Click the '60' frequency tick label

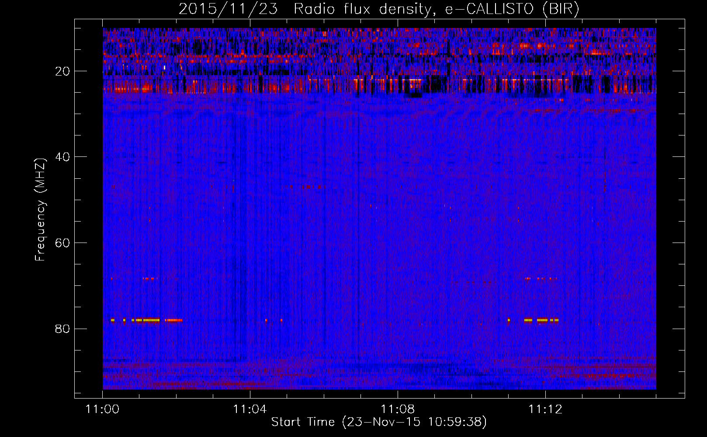(62, 243)
